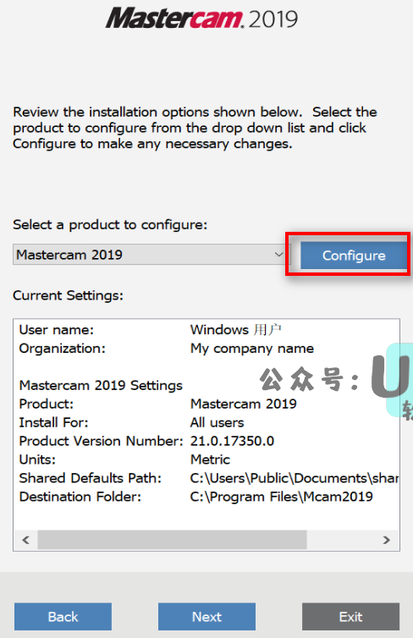Screen dimensions: 413x638
Task: Click the Configure button
Action: pos(354,256)
